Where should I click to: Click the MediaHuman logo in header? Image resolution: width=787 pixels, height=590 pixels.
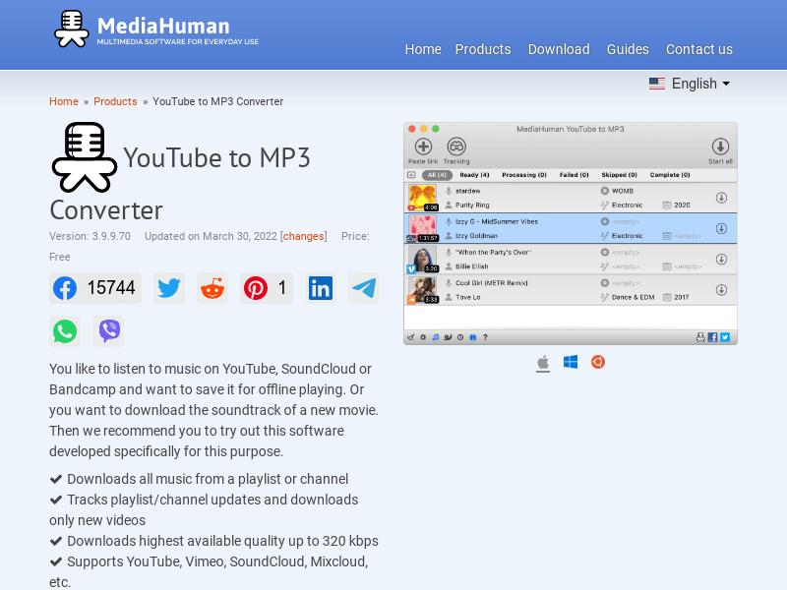coord(156,29)
